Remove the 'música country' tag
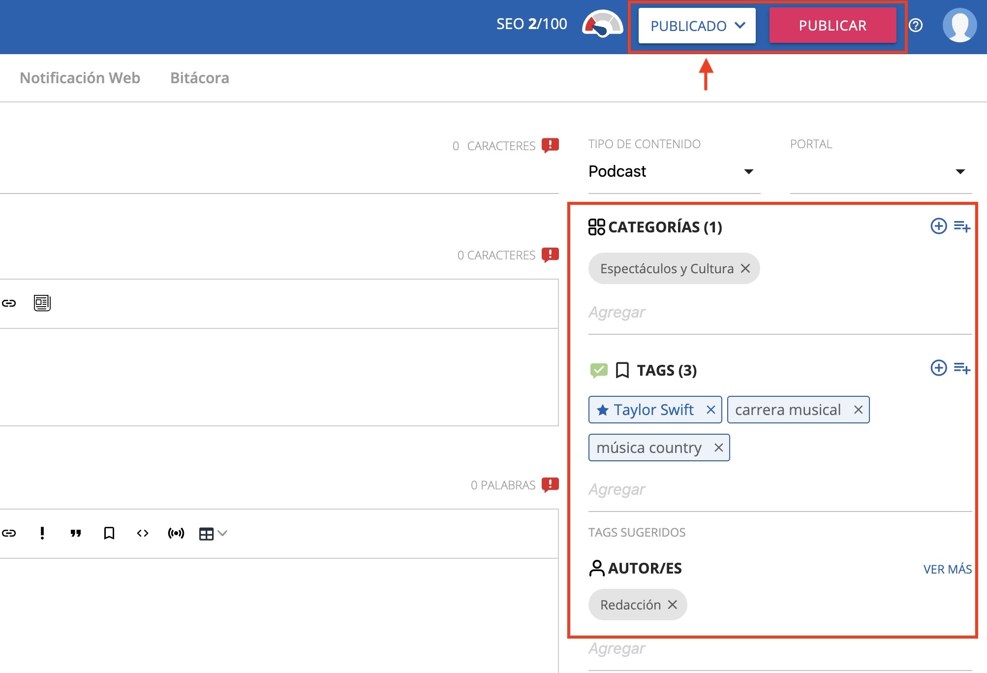 718,448
